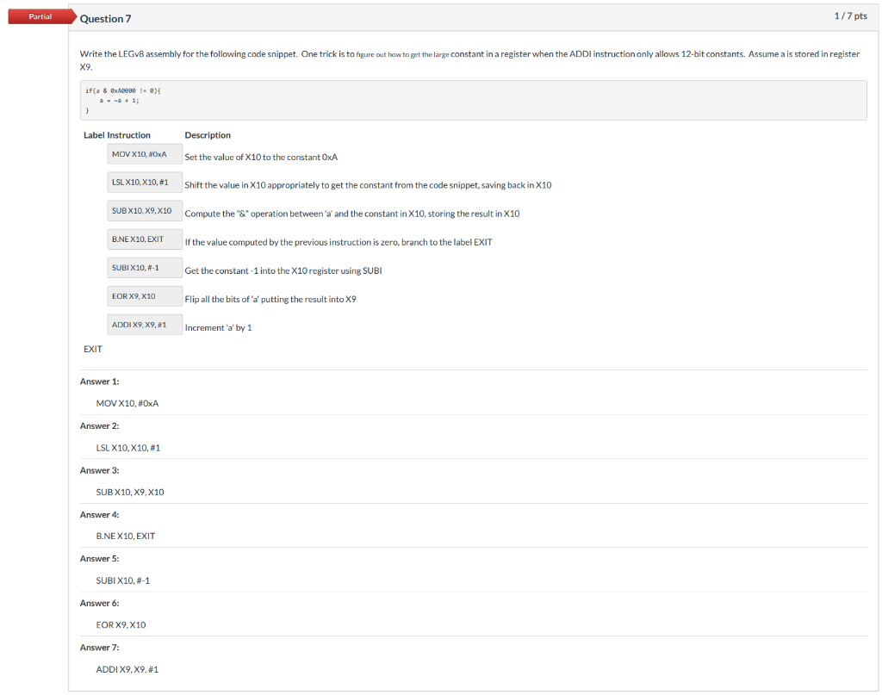Click Answer 3 value SUB X10, X9, X10
The width and height of the screenshot is (882, 695).
tap(130, 493)
